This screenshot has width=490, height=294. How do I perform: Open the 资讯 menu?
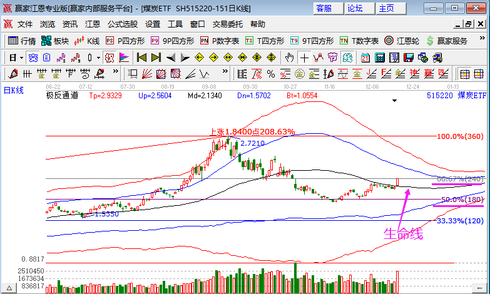pyautogui.click(x=70, y=24)
